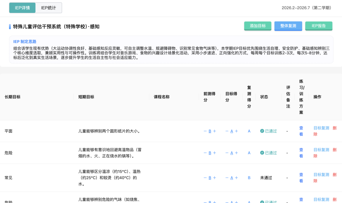Open 查看 training plan for 常见 row
Viewport: 342px width, 203px height.
[301, 178]
